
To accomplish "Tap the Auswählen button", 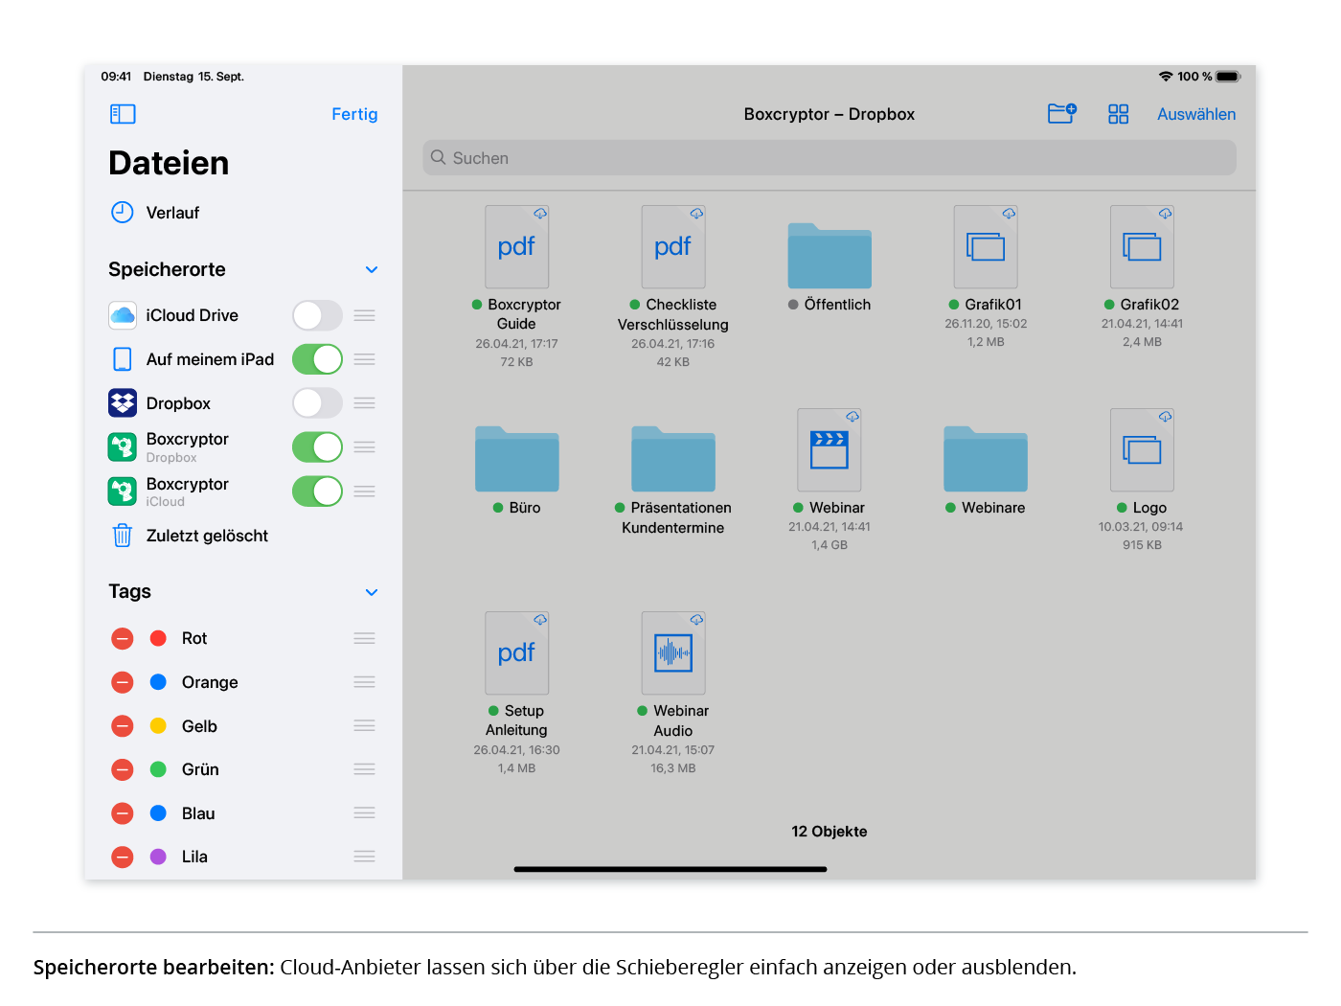I will pos(1196,114).
